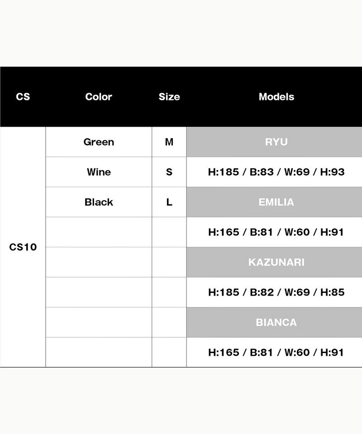The image size is (362, 434).
Task: Click the size M cell
Action: (169, 142)
